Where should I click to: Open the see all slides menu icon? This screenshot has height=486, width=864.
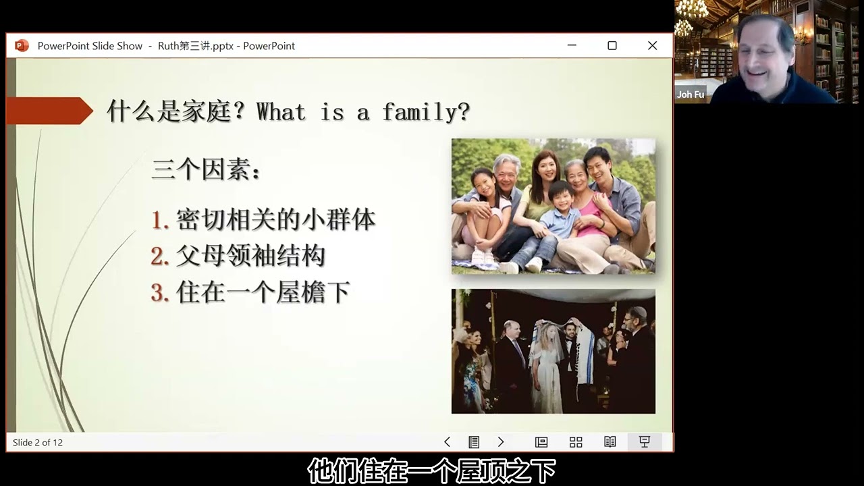pos(474,442)
